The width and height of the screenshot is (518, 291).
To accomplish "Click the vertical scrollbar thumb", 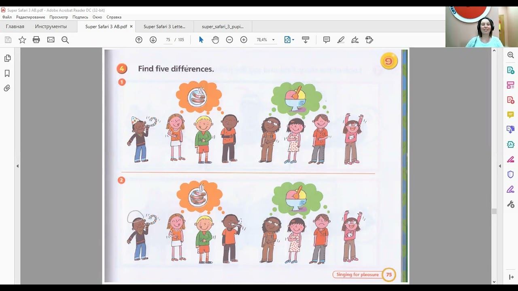I will pyautogui.click(x=494, y=211).
